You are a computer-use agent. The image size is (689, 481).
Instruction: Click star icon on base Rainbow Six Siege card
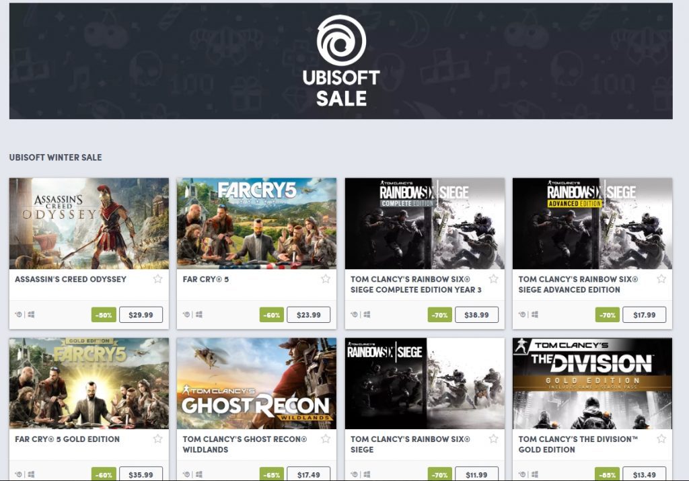[x=493, y=439]
